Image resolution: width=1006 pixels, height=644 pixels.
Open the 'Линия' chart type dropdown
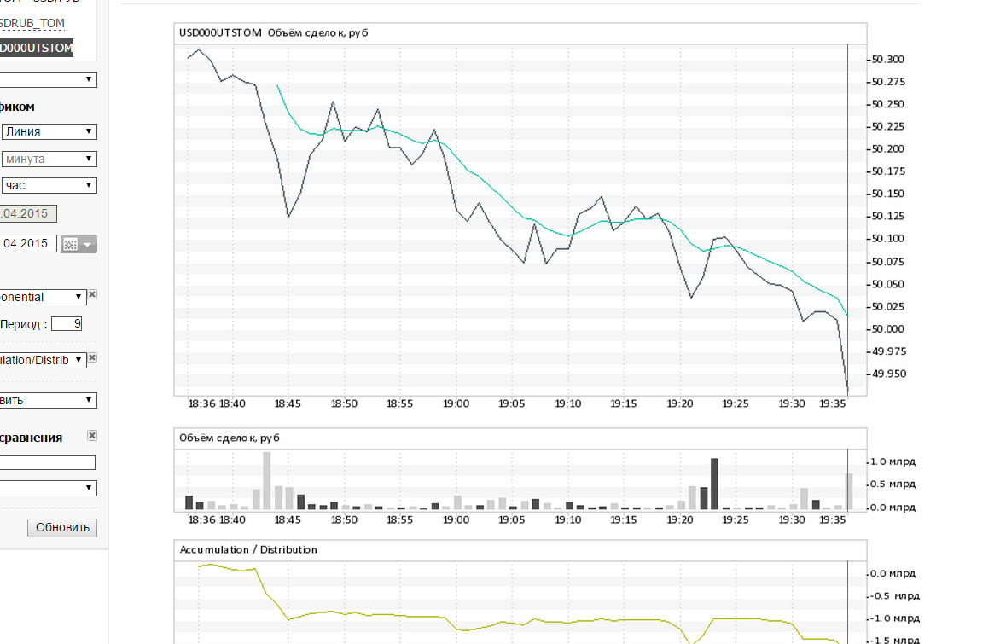click(49, 131)
